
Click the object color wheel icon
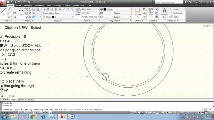click(x=102, y=9)
